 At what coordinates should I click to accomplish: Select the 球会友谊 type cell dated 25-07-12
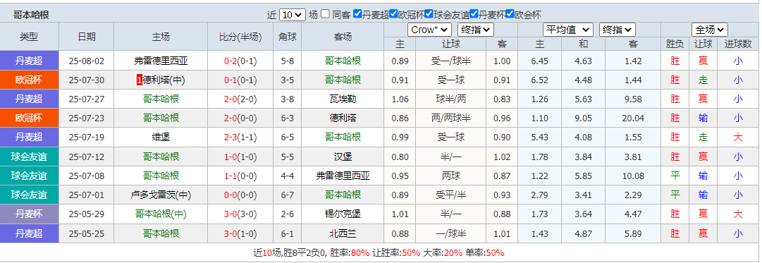29,157
